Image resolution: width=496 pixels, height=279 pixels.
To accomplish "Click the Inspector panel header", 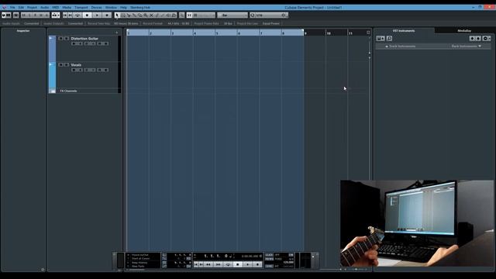I will (23, 31).
